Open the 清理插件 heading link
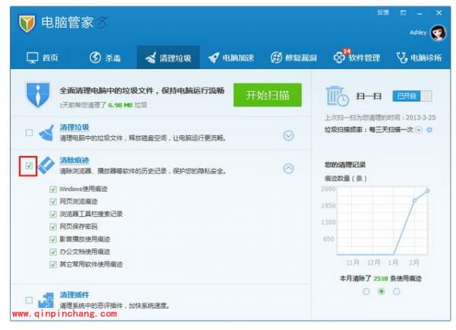 pos(74,295)
